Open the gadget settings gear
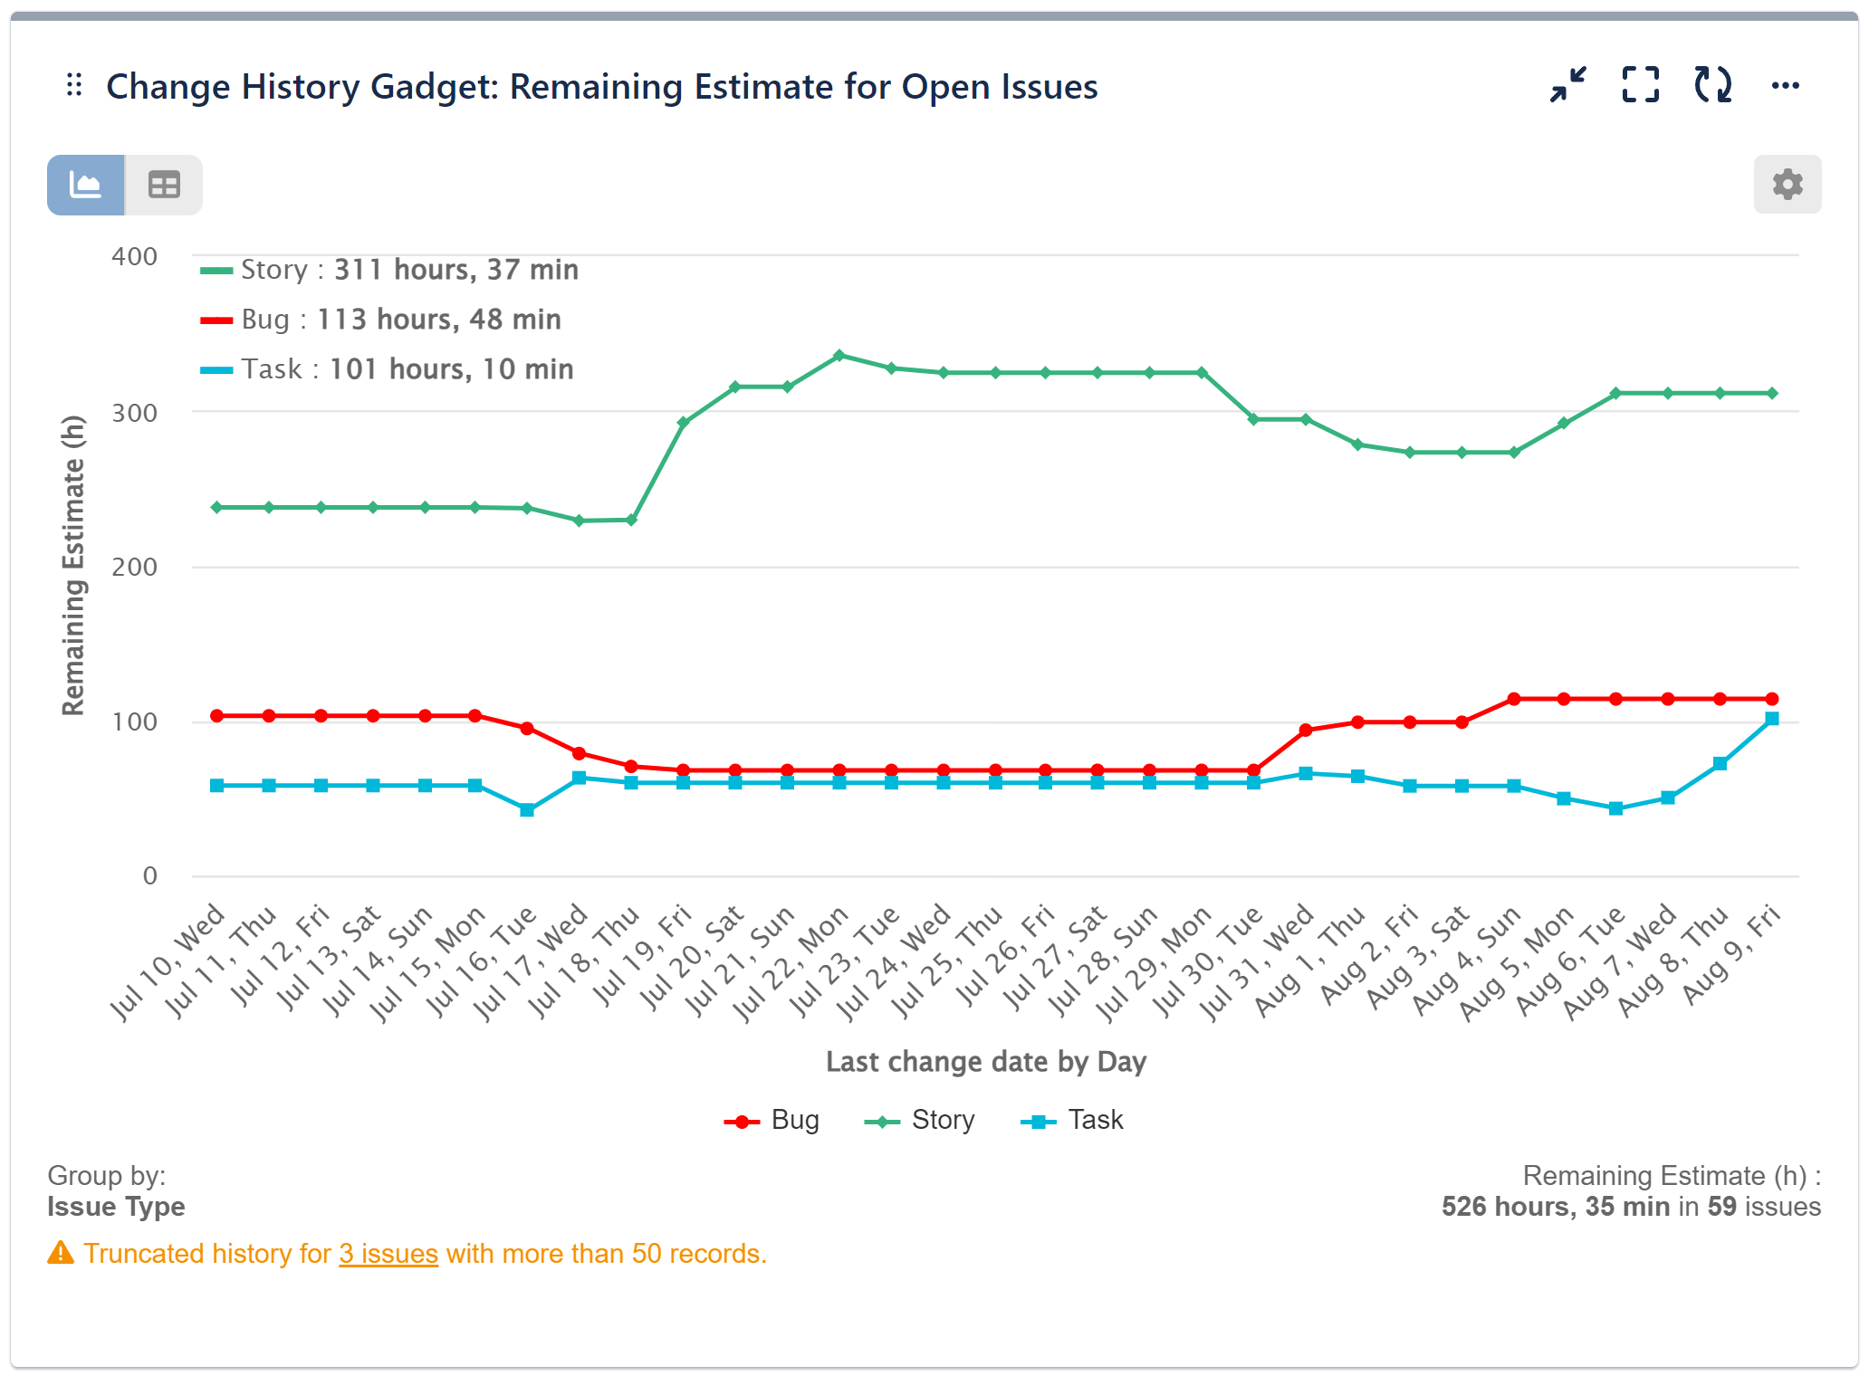The width and height of the screenshot is (1869, 1376). [x=1786, y=185]
